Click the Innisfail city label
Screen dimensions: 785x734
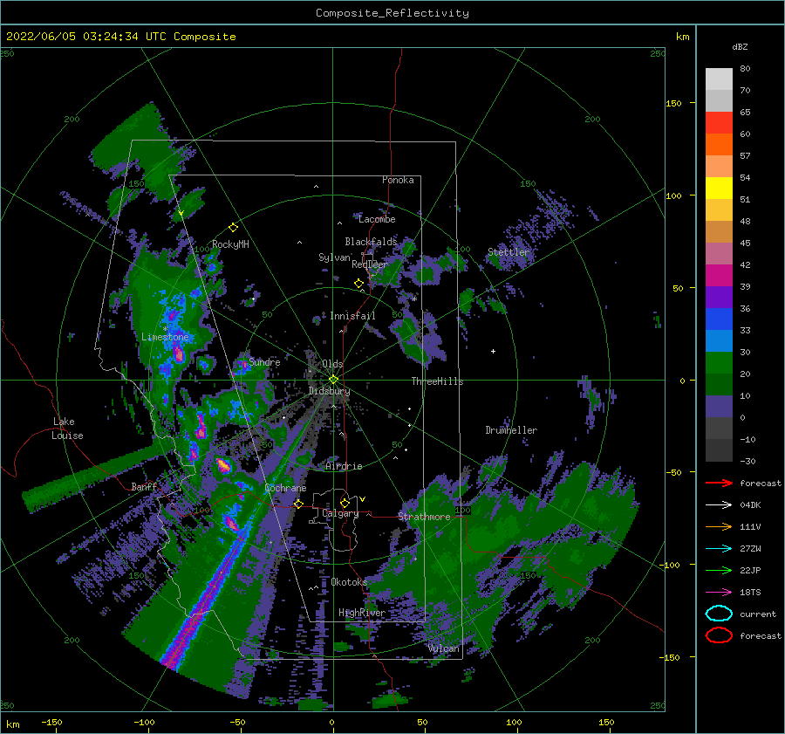pyautogui.click(x=352, y=316)
